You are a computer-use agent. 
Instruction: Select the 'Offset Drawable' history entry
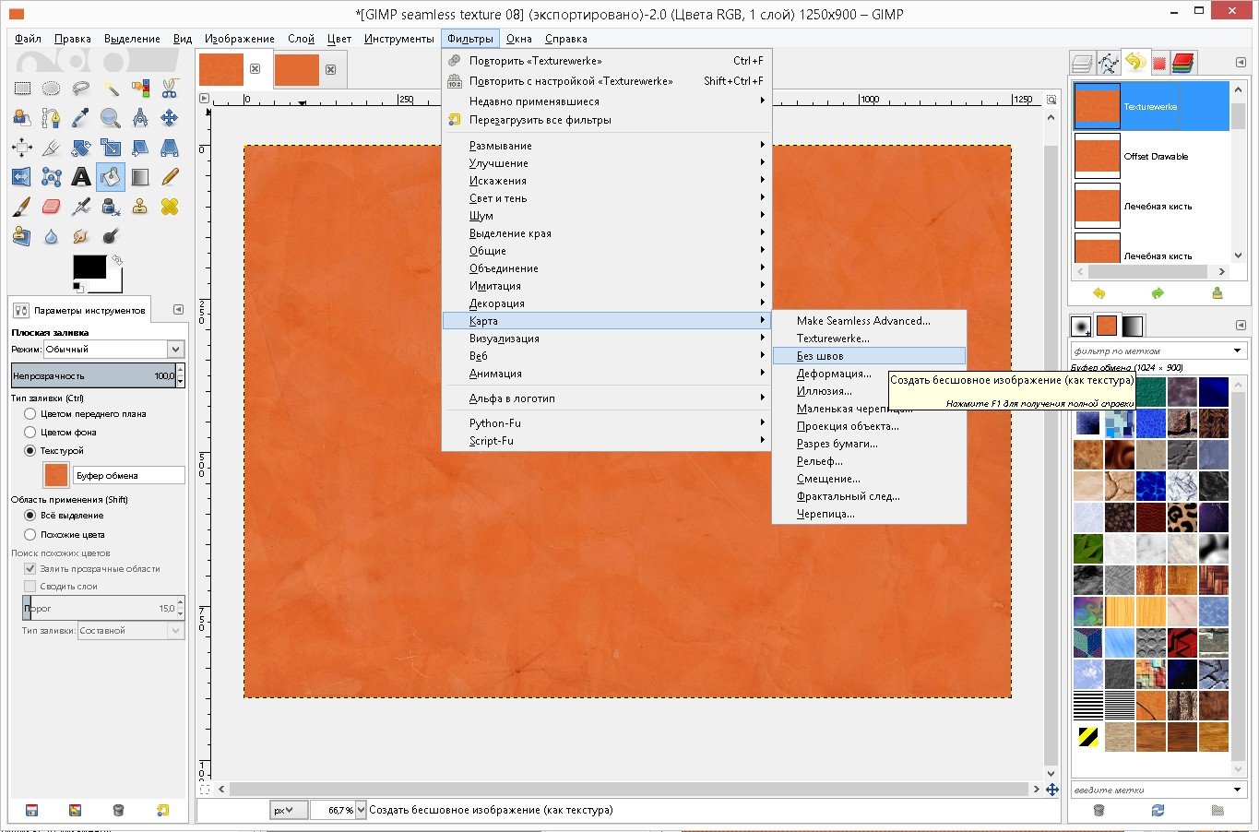point(1155,157)
